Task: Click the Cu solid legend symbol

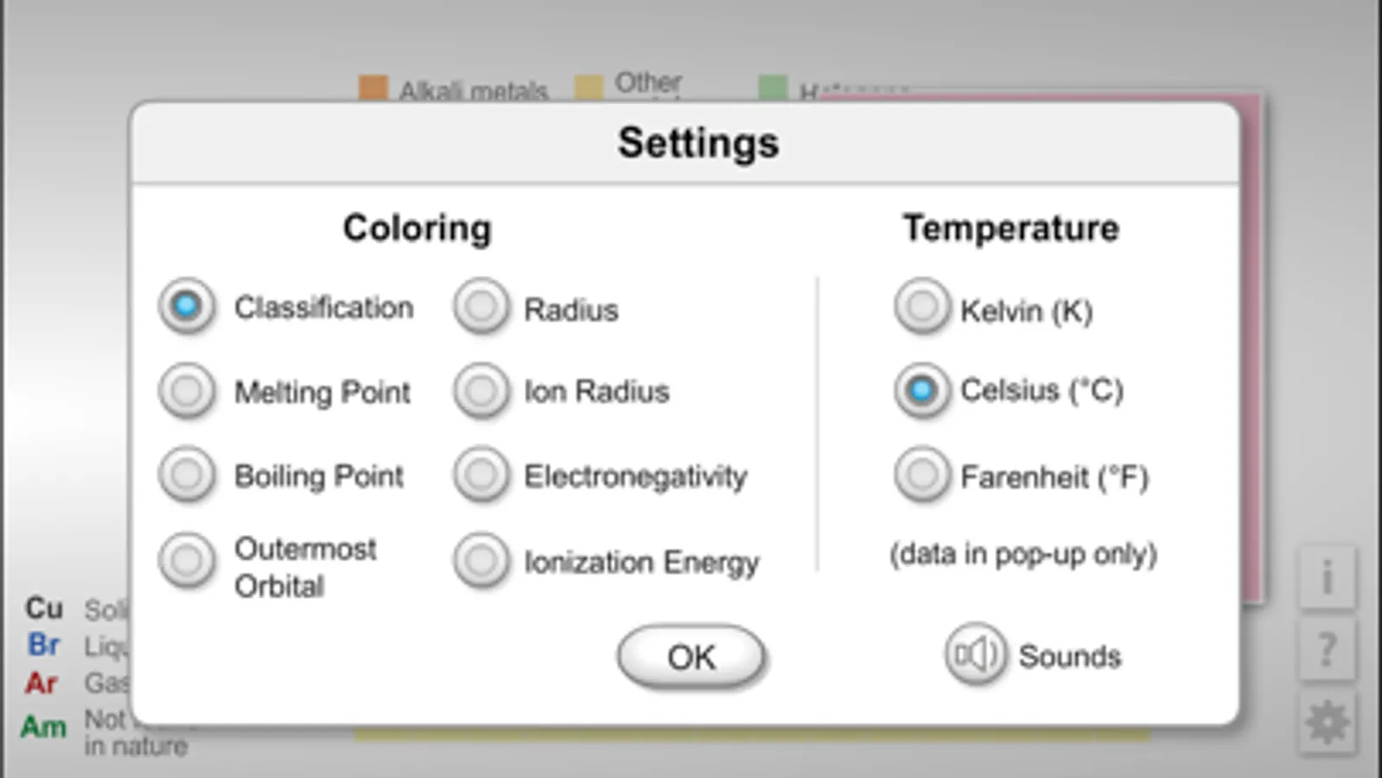Action: 44,608
